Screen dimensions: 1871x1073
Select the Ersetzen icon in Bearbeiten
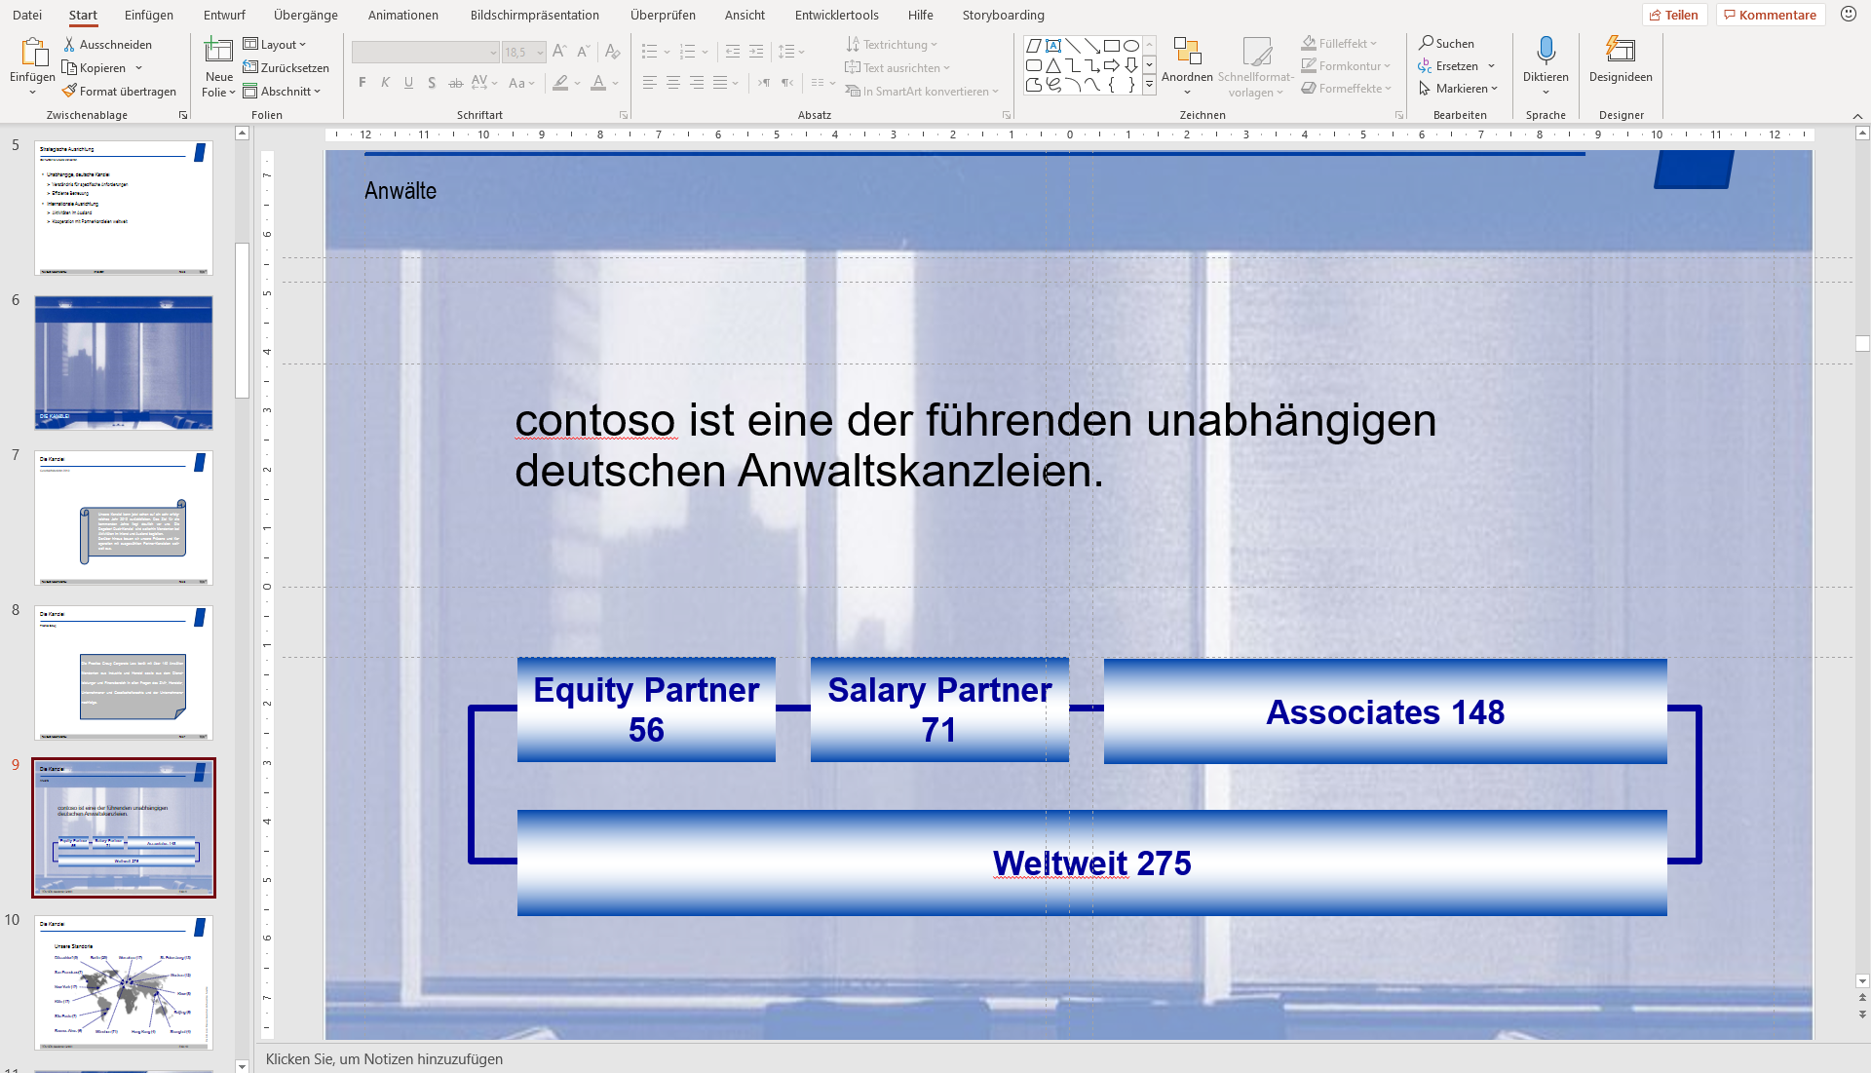click(1426, 66)
